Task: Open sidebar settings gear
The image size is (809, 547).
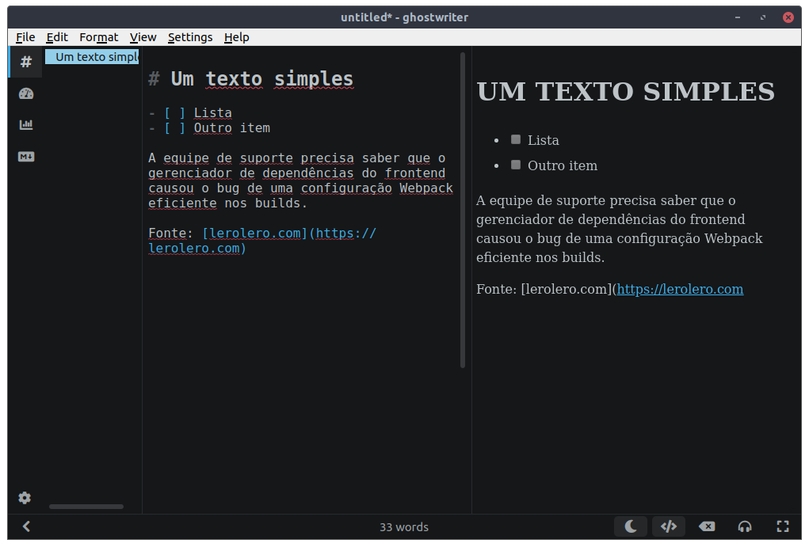Action: click(25, 498)
